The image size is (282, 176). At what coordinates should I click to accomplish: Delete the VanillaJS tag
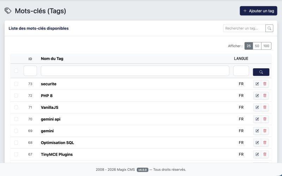coord(265,107)
